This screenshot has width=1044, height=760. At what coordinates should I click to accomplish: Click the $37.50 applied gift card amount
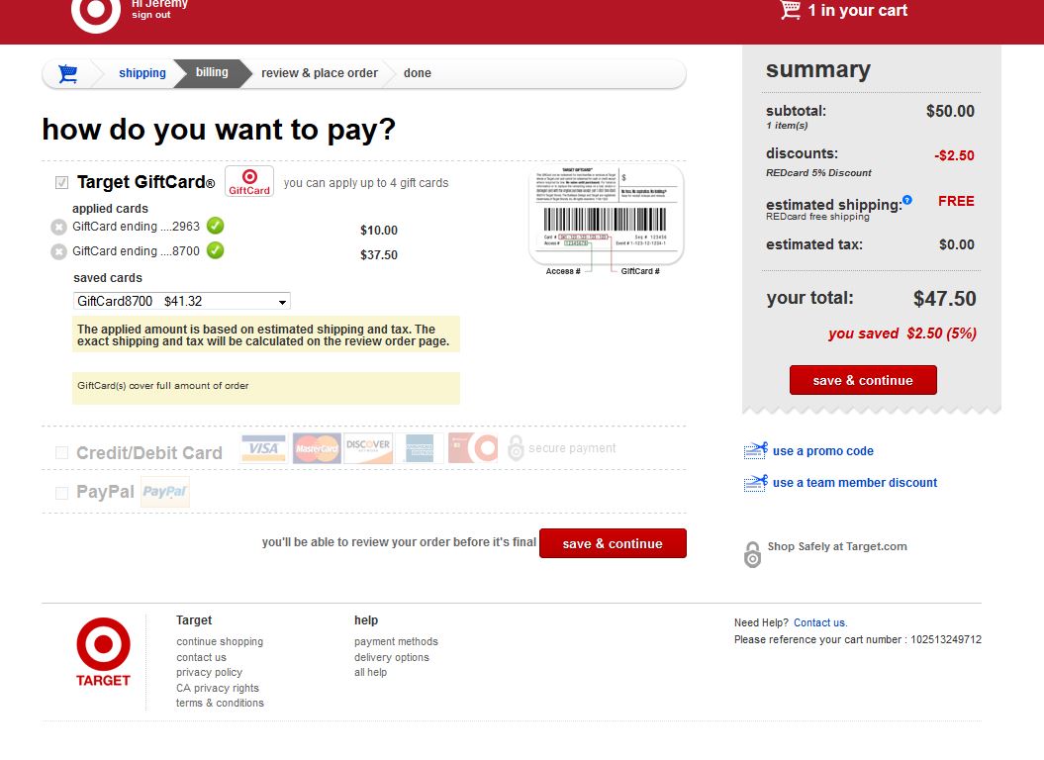point(379,255)
